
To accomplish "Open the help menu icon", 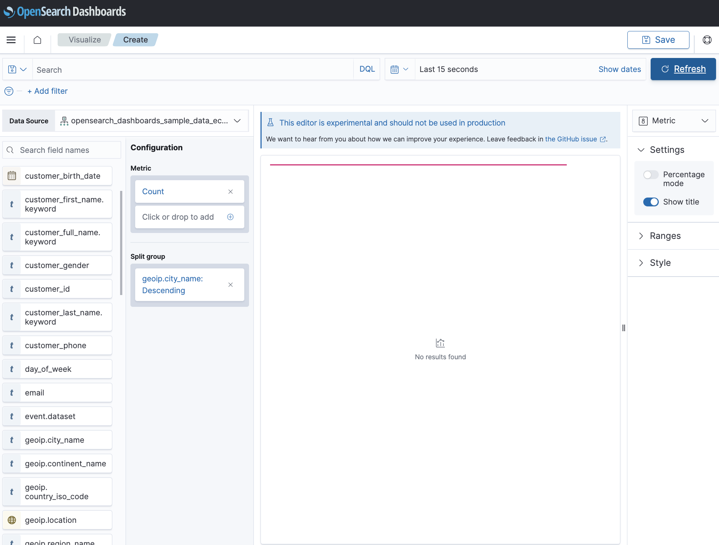I will click(x=707, y=40).
